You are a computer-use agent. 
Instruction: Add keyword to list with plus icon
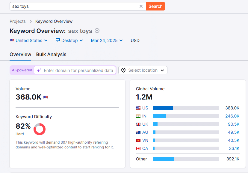point(97,31)
